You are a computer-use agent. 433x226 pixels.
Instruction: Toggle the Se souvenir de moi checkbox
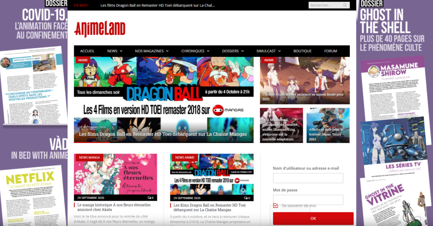[x=275, y=206]
